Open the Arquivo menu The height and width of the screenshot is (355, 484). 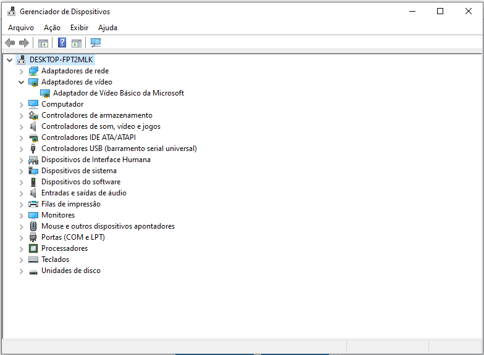point(21,28)
